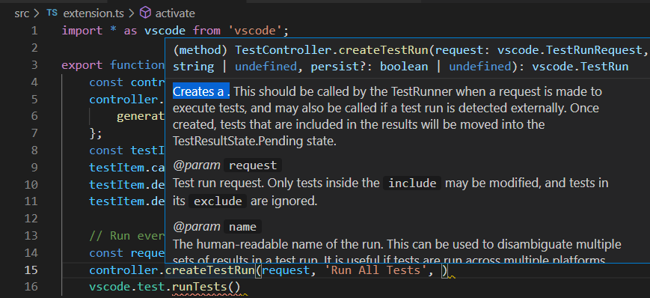Click 'vscode.TestRun' return type in hover

pyautogui.click(x=580, y=67)
